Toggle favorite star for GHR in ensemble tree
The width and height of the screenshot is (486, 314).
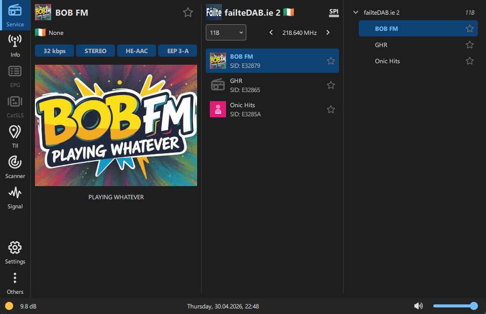pyautogui.click(x=470, y=44)
